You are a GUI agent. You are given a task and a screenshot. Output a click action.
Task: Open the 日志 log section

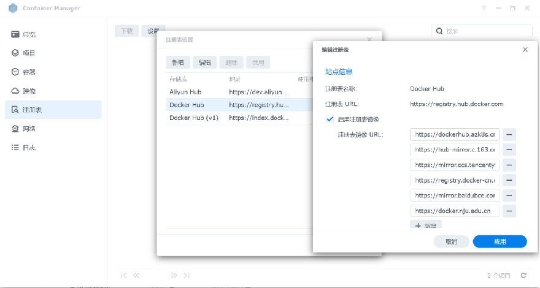pos(29,148)
